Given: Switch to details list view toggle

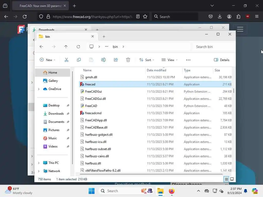Looking at the screenshot, I should pos(226,179).
